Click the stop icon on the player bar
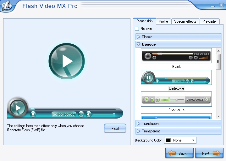The width and height of the screenshot is (226, 161). click(33, 114)
